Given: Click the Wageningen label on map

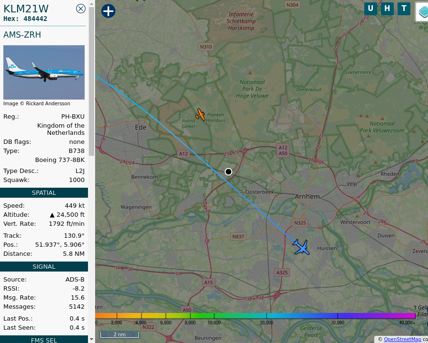Looking at the screenshot, I should point(136,207).
